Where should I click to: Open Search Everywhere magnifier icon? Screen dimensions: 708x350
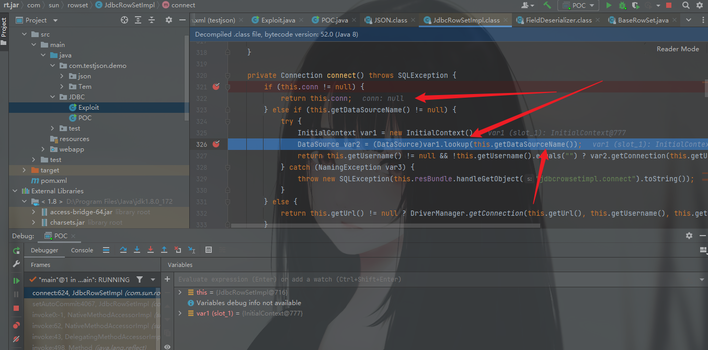point(686,5)
